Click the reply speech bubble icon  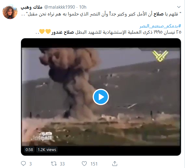coord(23,164)
